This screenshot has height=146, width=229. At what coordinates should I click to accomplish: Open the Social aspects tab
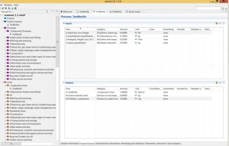coord(174,144)
